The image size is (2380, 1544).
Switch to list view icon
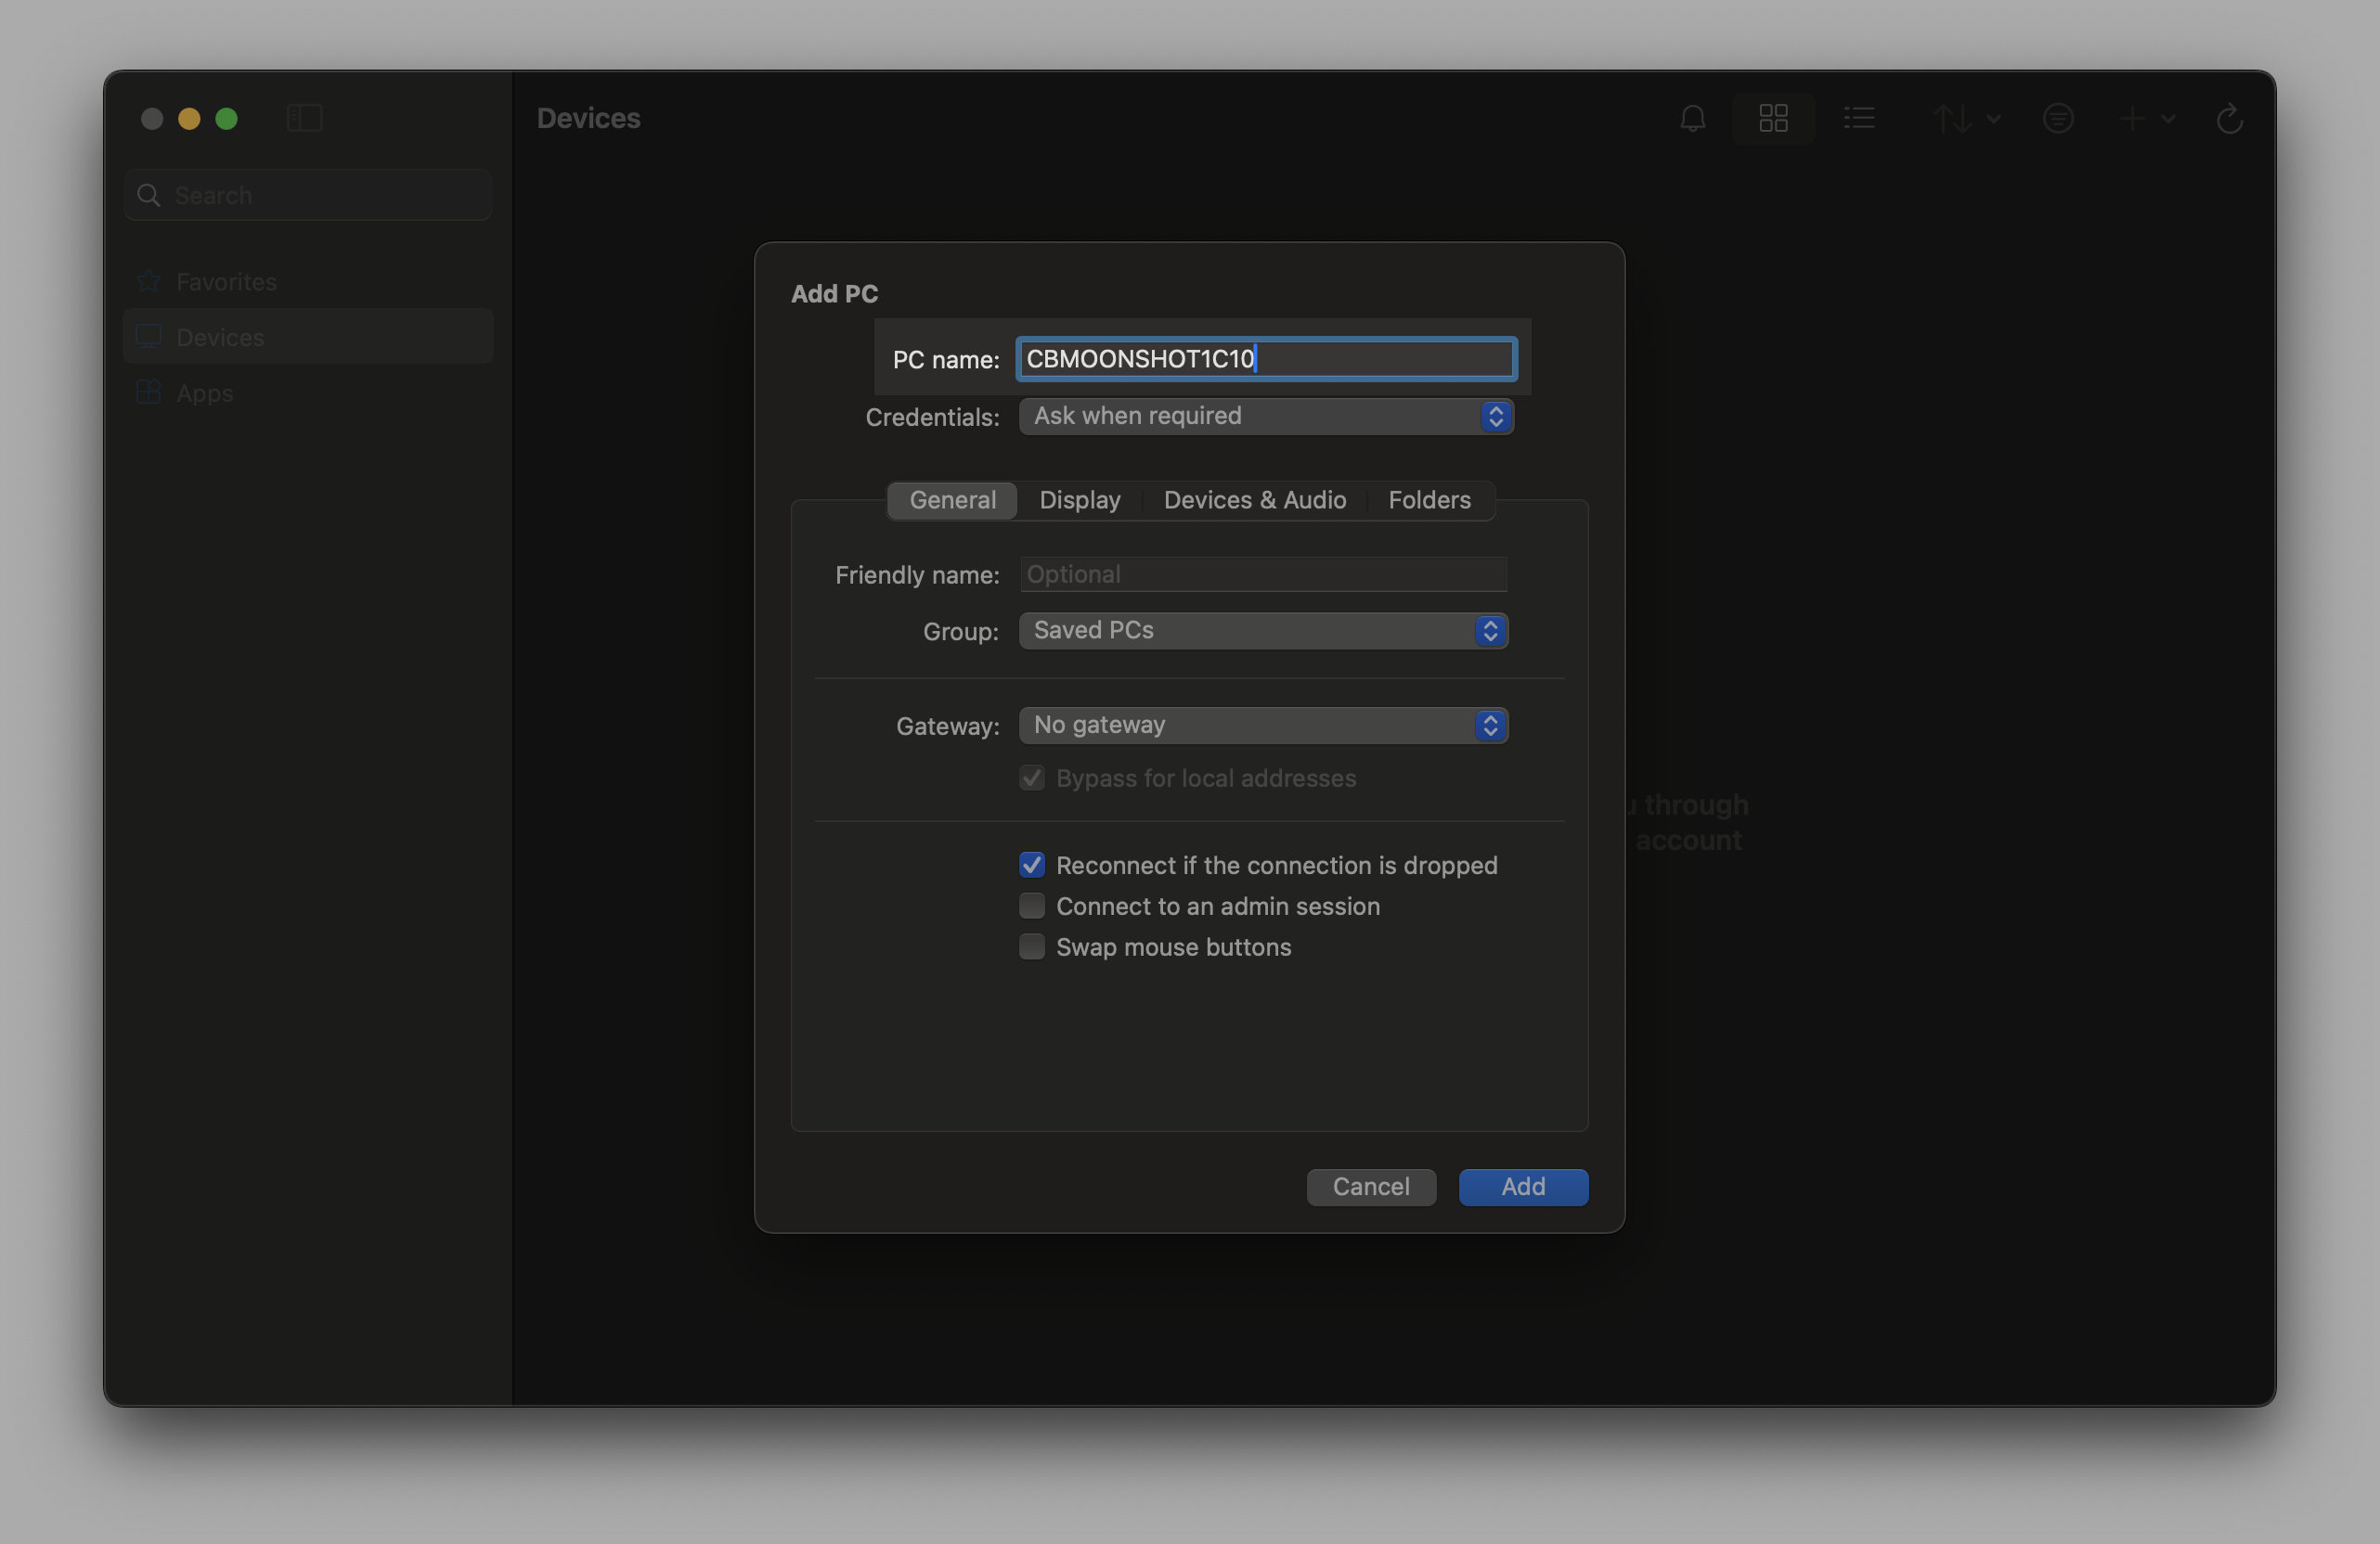(x=1859, y=119)
